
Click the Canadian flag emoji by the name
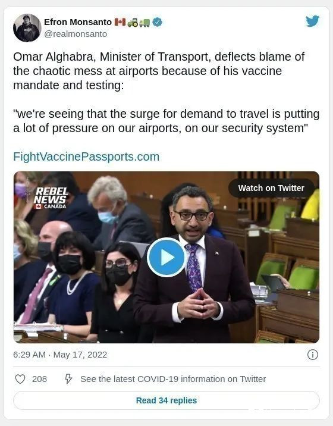(x=120, y=22)
